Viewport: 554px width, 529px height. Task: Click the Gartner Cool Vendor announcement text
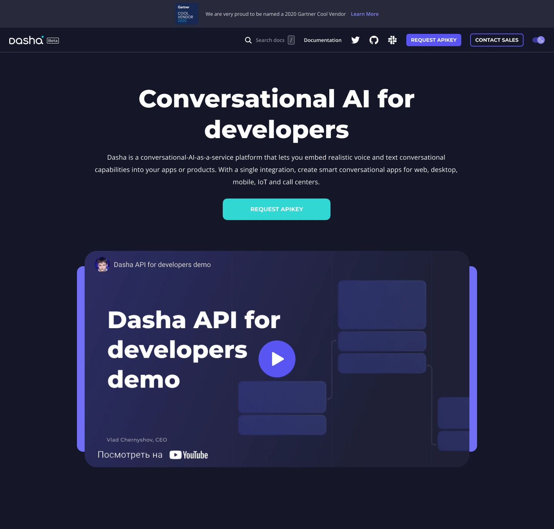click(275, 14)
